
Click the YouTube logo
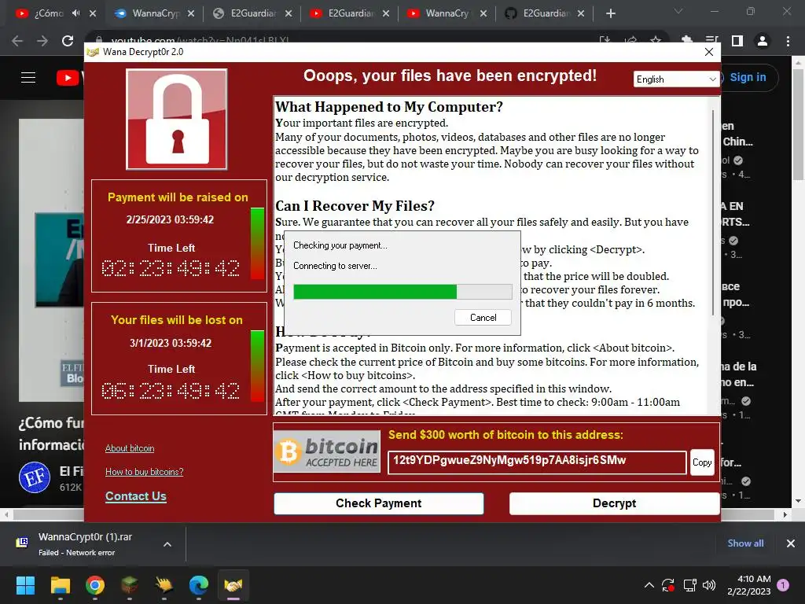tap(69, 78)
